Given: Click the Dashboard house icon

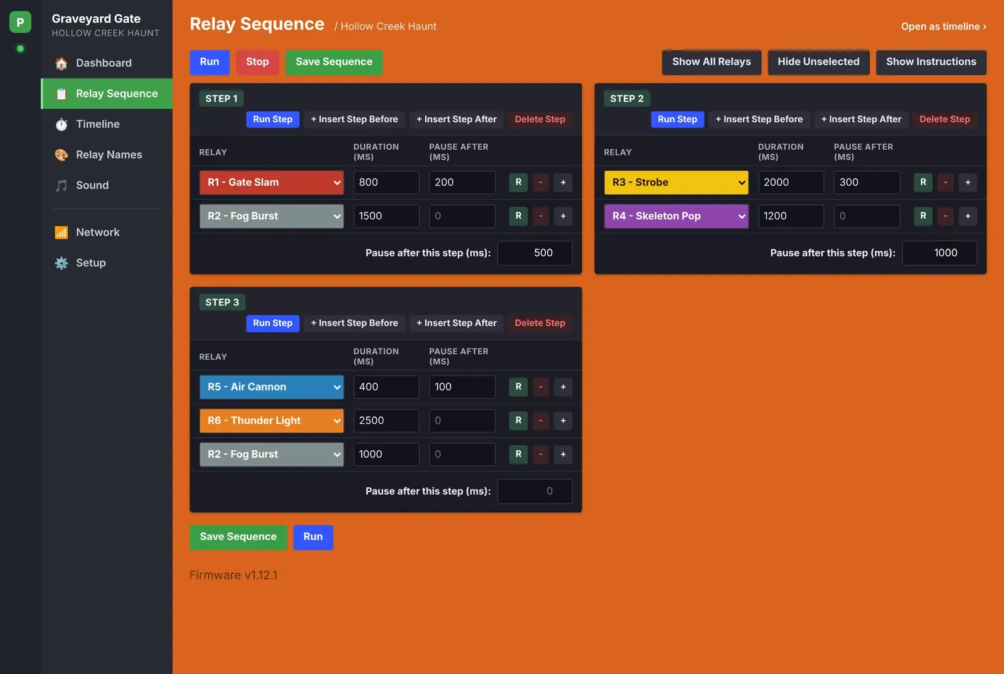Looking at the screenshot, I should (61, 63).
